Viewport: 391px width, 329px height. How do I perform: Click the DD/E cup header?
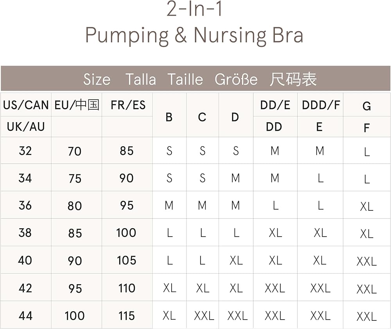pyautogui.click(x=275, y=105)
